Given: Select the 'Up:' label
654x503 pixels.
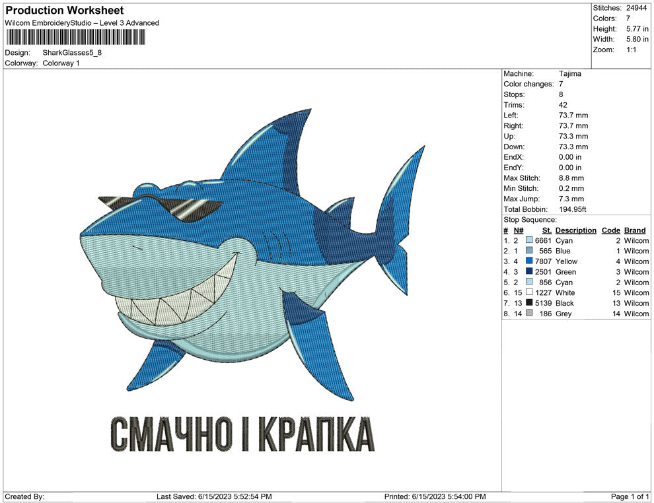Looking at the screenshot, I should (509, 136).
